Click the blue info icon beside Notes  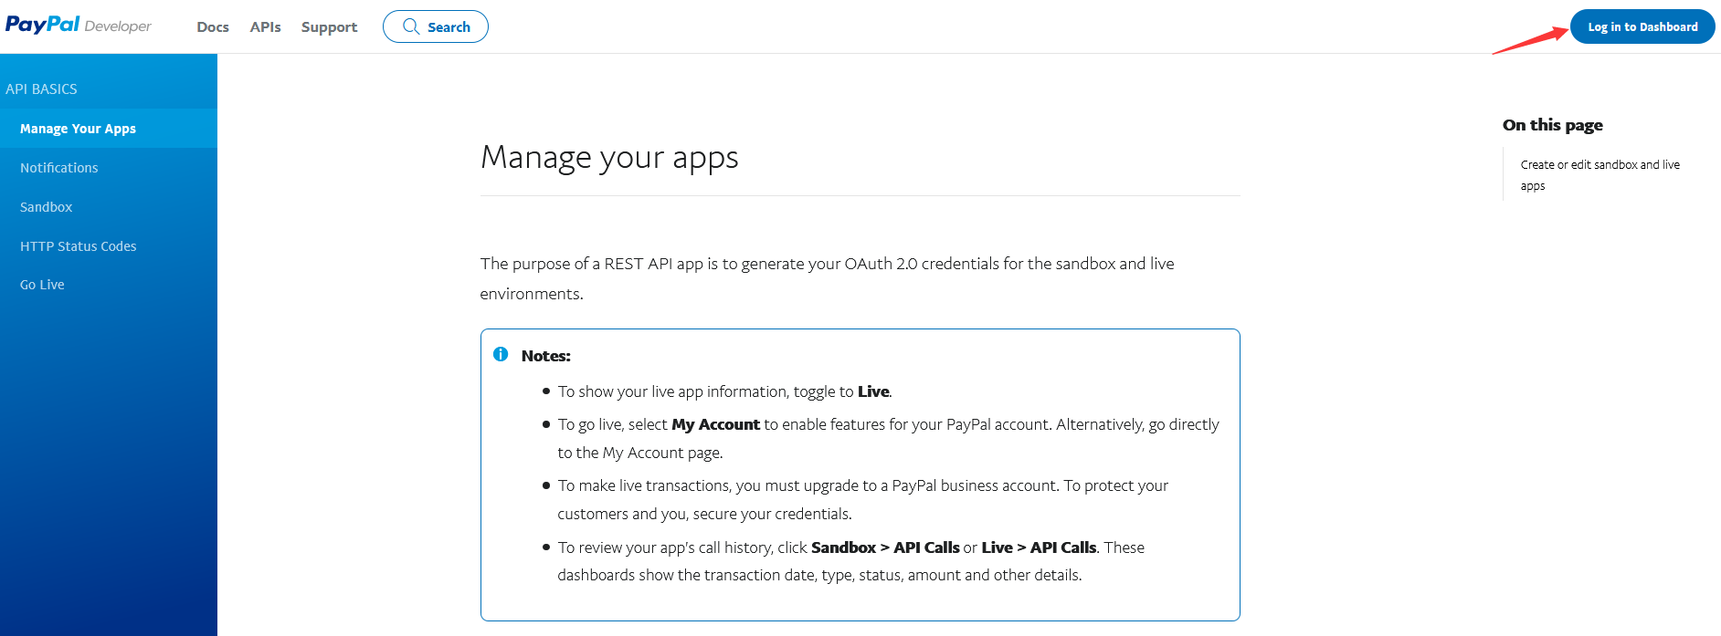(501, 354)
